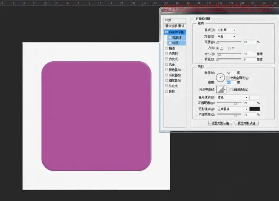Enable the 光泽 effect checkbox
The width and height of the screenshot is (279, 201).
point(167,64)
